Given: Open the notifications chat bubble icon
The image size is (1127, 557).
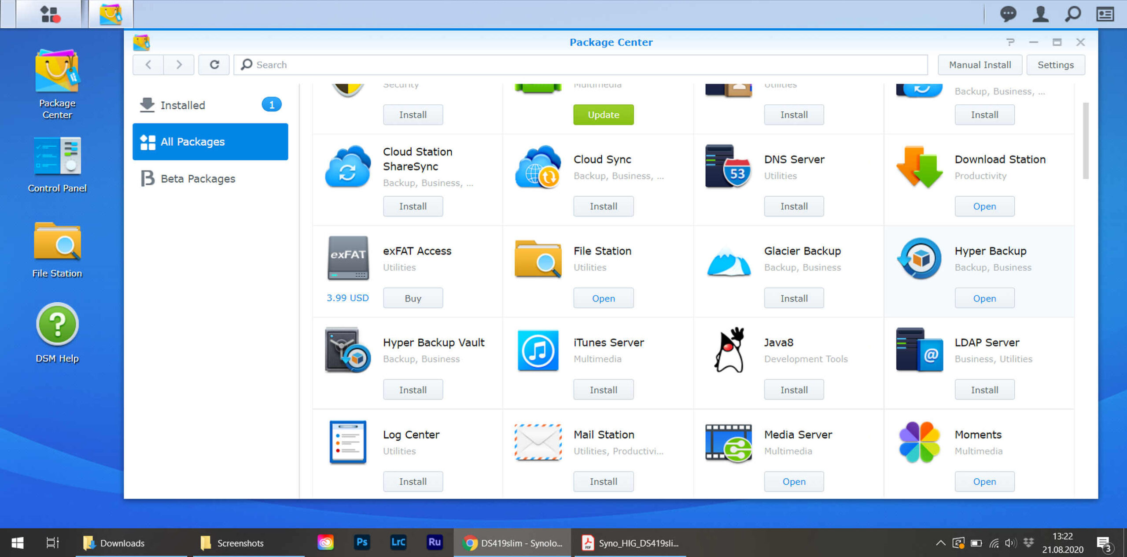Looking at the screenshot, I should click(1008, 14).
